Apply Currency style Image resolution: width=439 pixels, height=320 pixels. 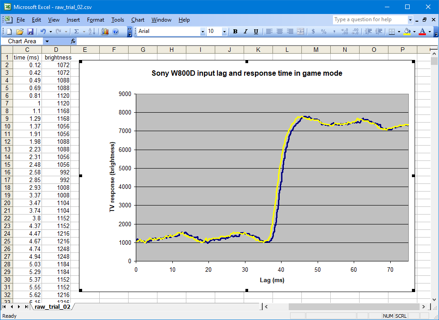[313, 32]
